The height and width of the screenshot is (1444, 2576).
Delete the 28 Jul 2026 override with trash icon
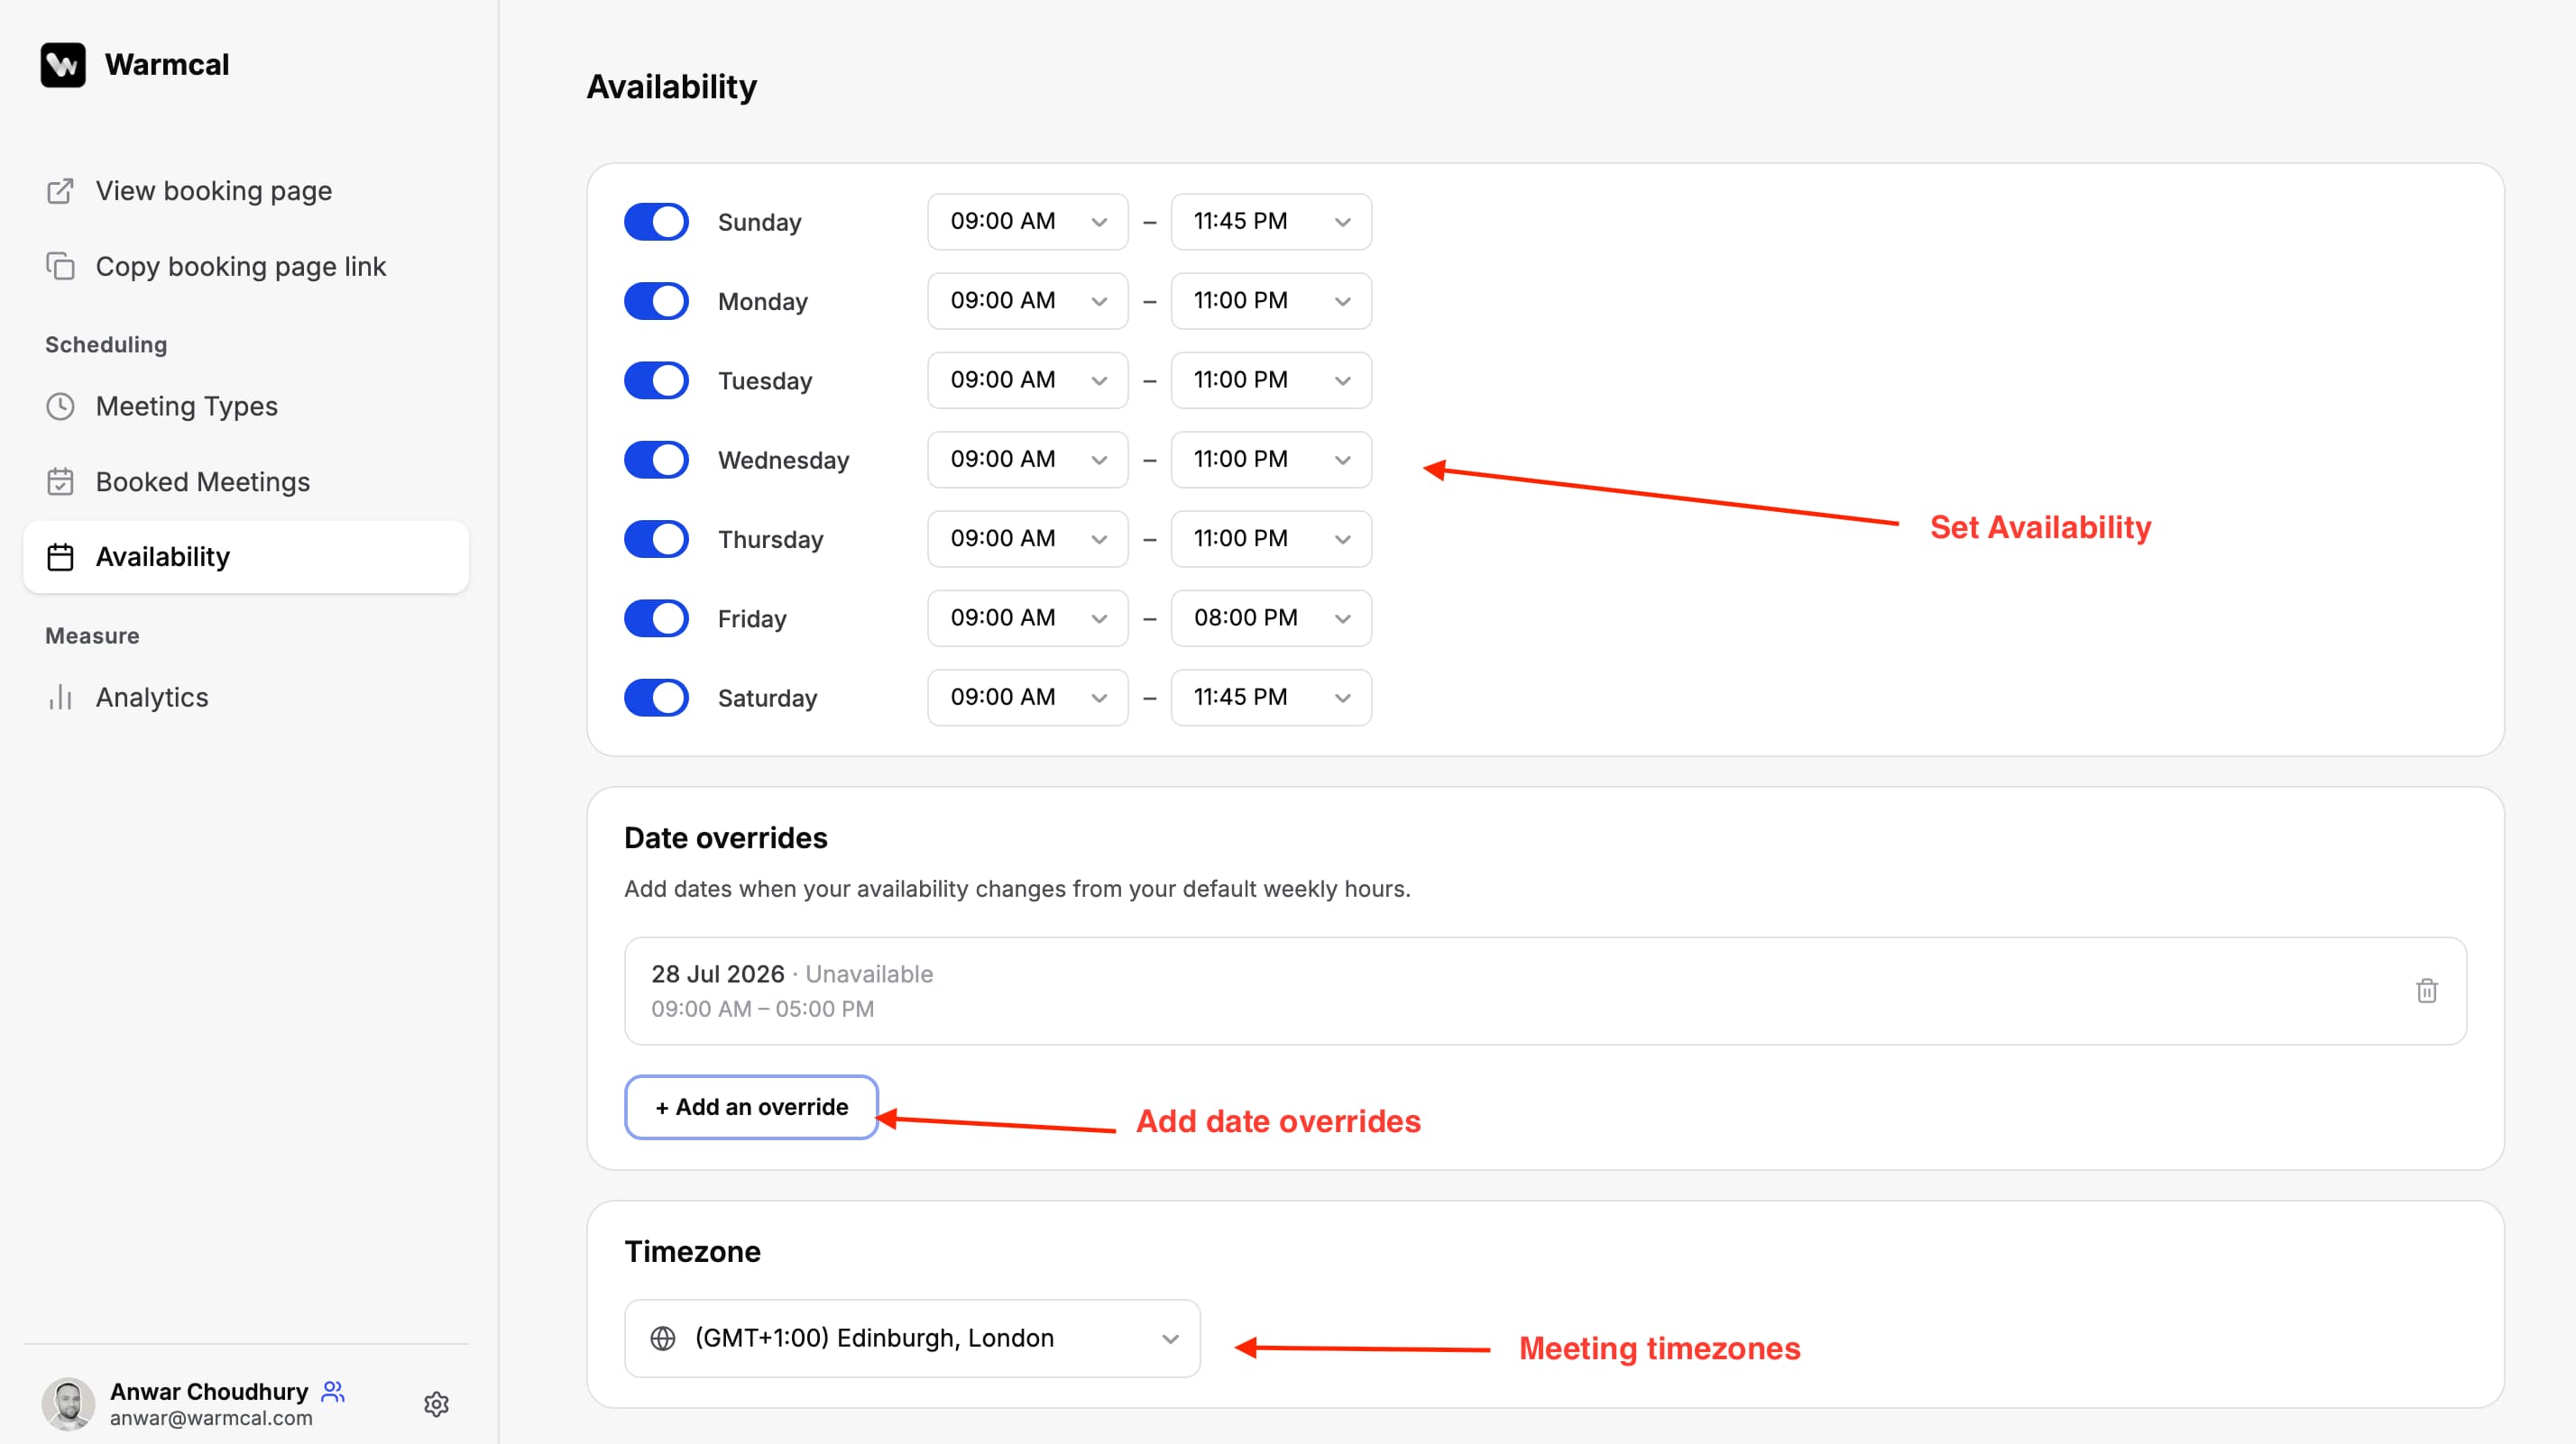click(x=2426, y=991)
